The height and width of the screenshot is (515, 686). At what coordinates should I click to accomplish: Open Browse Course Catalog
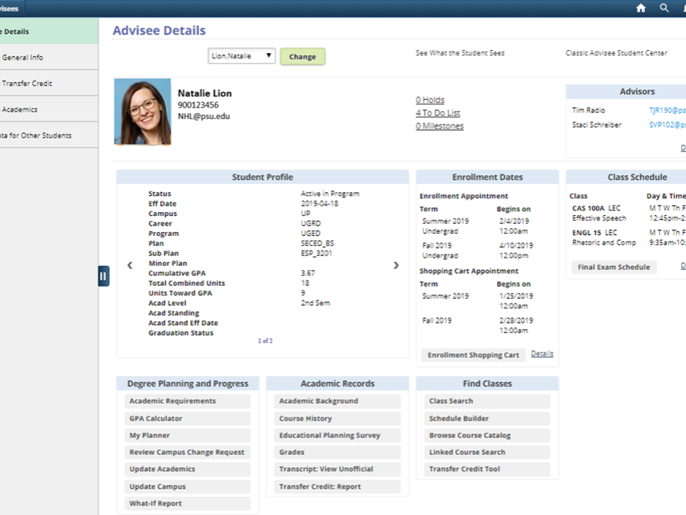click(x=487, y=435)
